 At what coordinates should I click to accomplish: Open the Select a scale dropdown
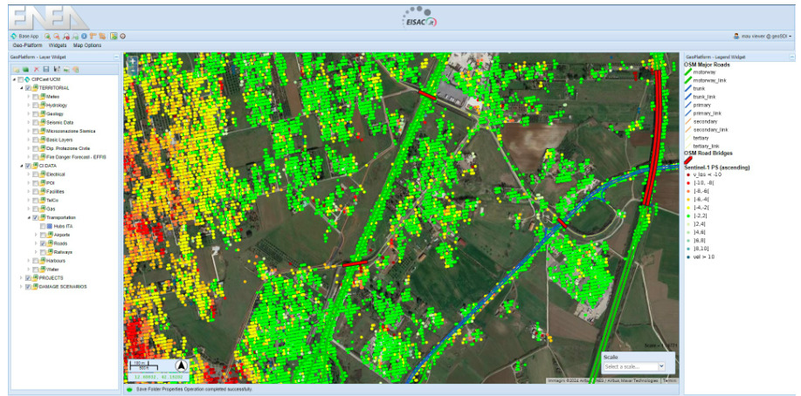point(634,366)
